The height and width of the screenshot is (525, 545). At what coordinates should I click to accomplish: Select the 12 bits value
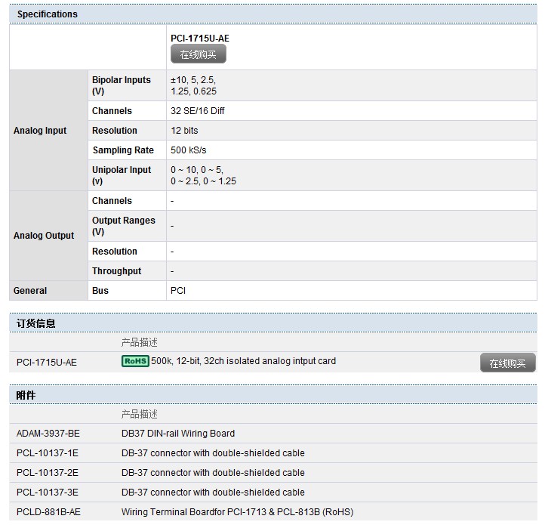point(184,131)
